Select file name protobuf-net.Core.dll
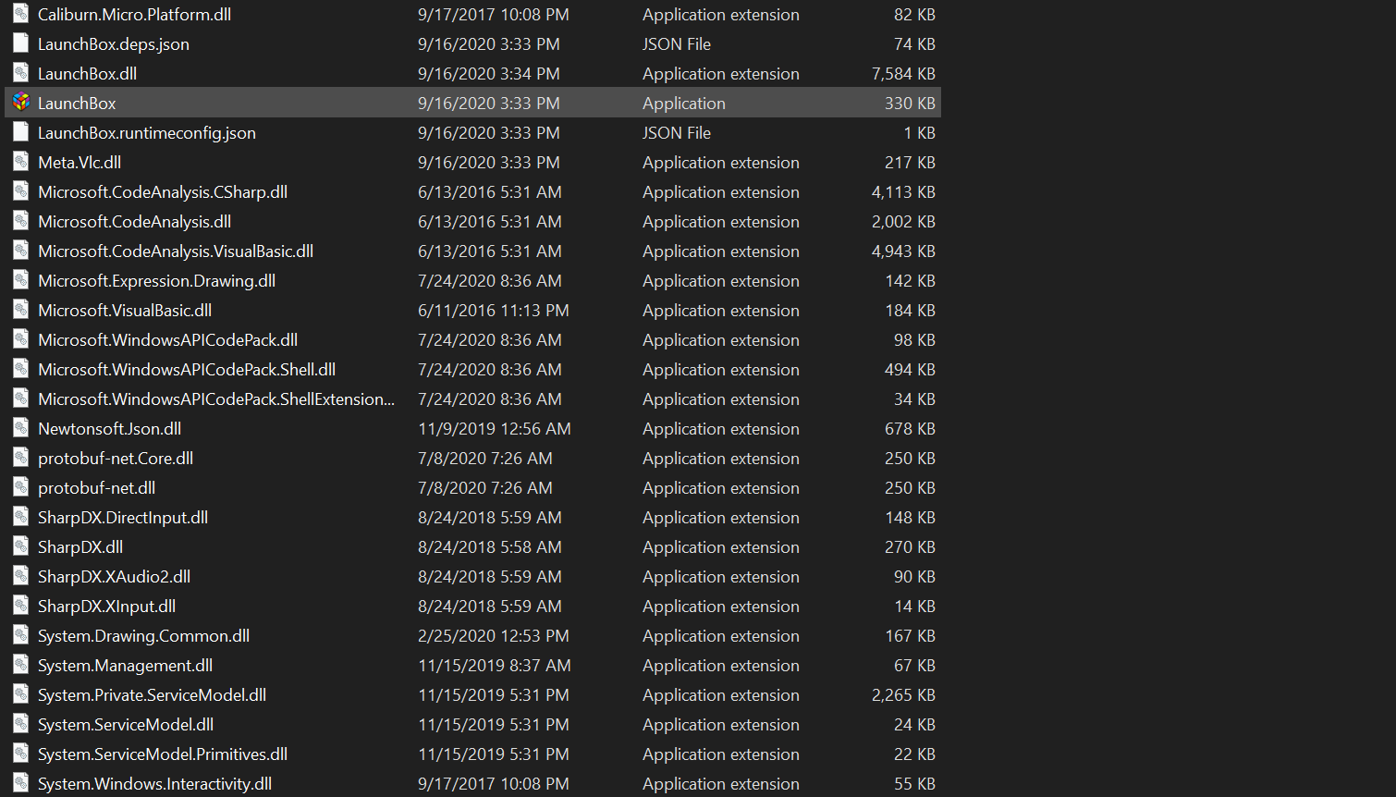The image size is (1396, 797). [116, 459]
